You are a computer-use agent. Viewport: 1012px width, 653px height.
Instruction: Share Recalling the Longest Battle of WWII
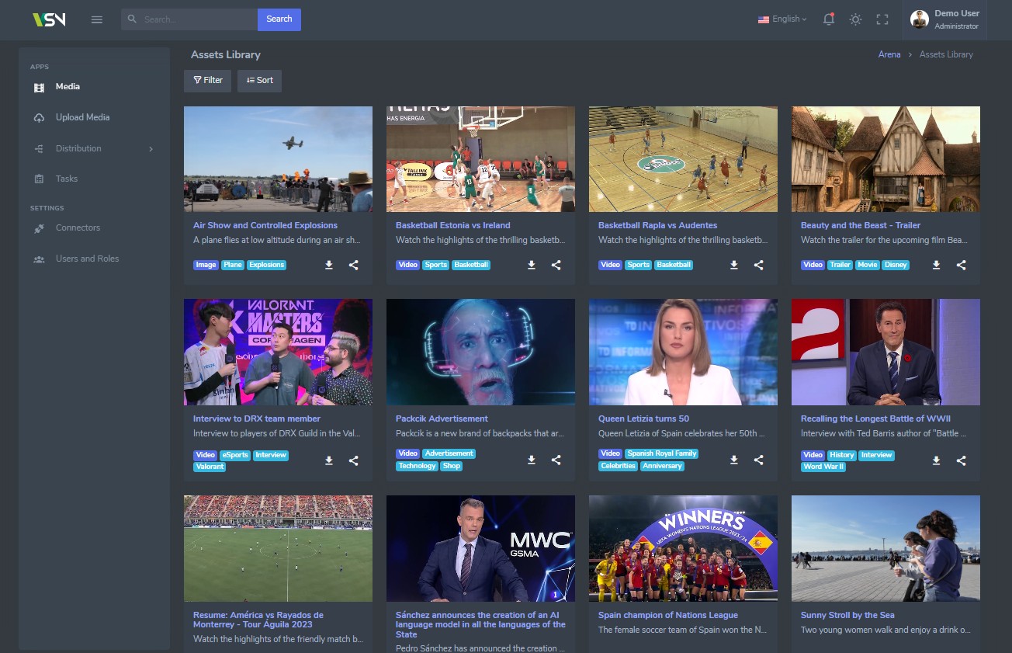[x=961, y=460]
